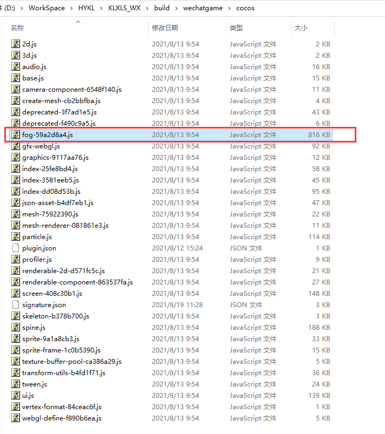Select webgl-define-f890b6ea.js file icon

[x=16, y=418]
